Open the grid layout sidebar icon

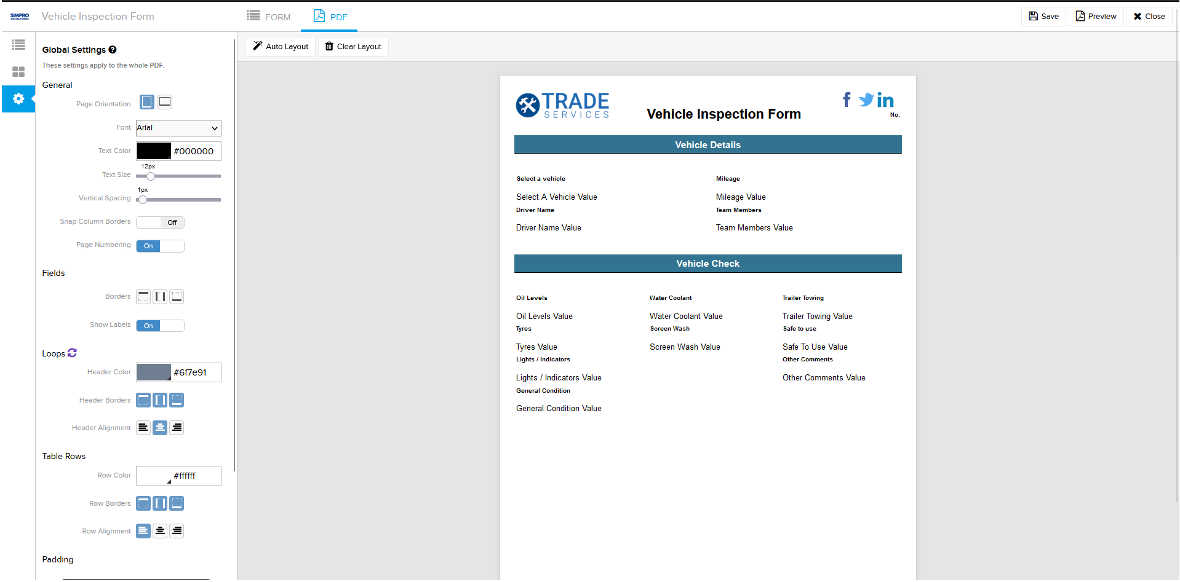coord(18,72)
